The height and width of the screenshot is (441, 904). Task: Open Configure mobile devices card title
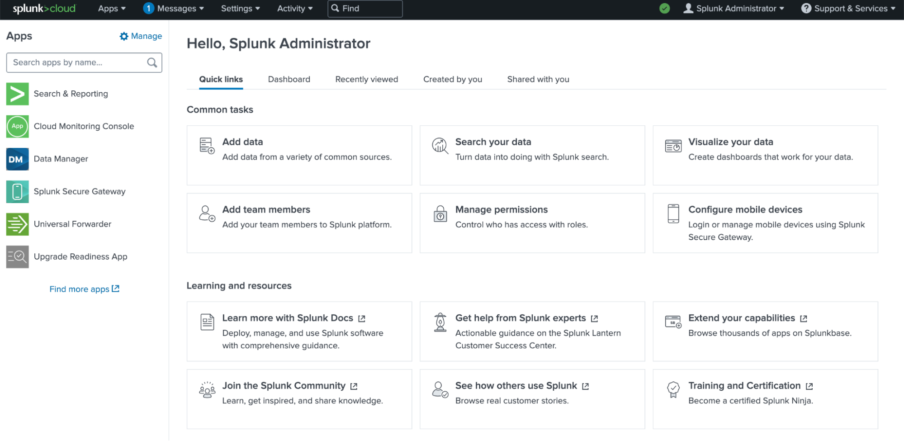(745, 209)
